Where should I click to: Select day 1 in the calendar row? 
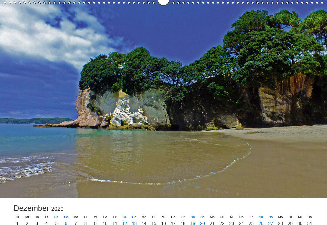pyautogui.click(x=17, y=223)
